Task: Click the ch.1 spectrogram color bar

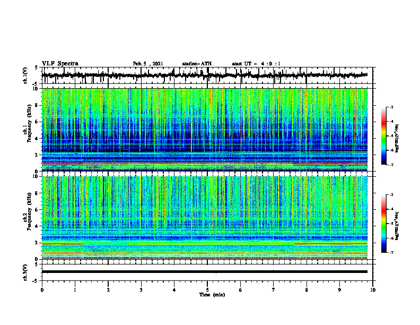Action: pyautogui.click(x=384, y=136)
